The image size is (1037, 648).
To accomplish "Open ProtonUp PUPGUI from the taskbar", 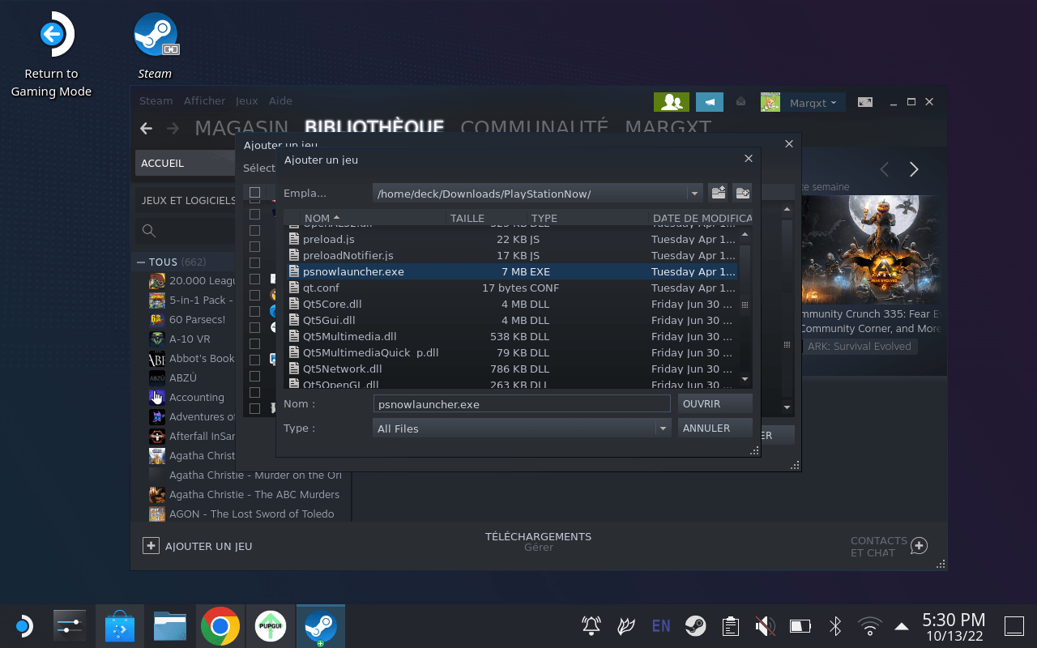I will click(x=270, y=626).
